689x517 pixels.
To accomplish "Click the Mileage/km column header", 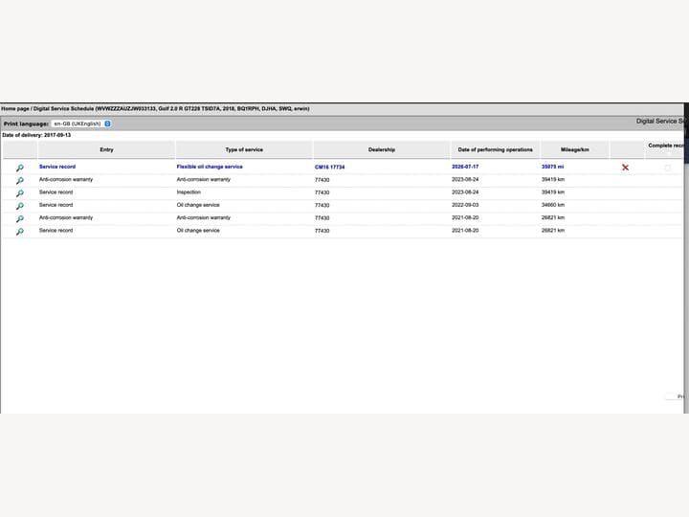I will (575, 149).
